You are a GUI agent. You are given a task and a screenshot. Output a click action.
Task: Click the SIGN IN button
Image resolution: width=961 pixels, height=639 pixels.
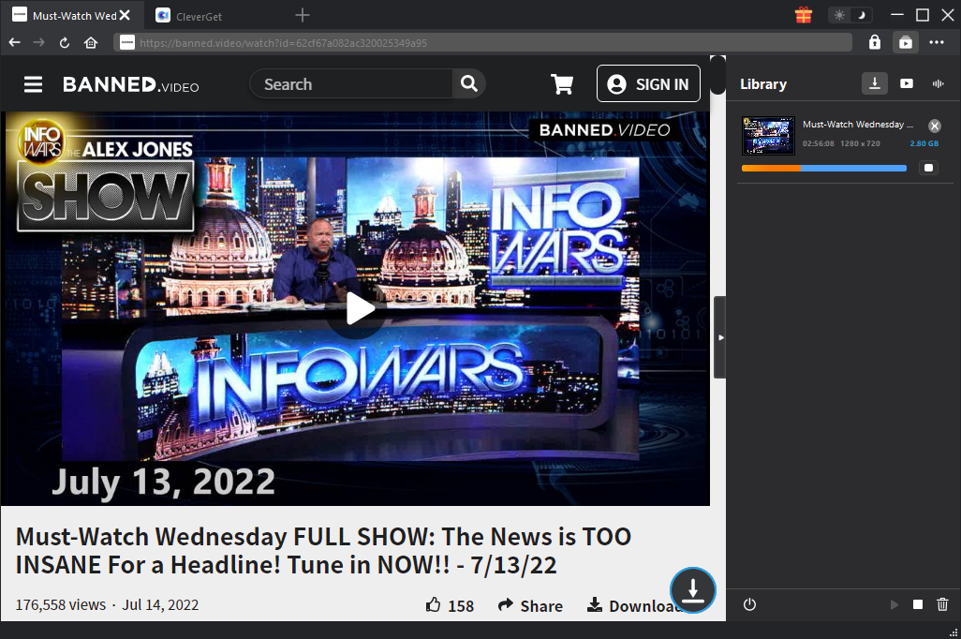(648, 84)
